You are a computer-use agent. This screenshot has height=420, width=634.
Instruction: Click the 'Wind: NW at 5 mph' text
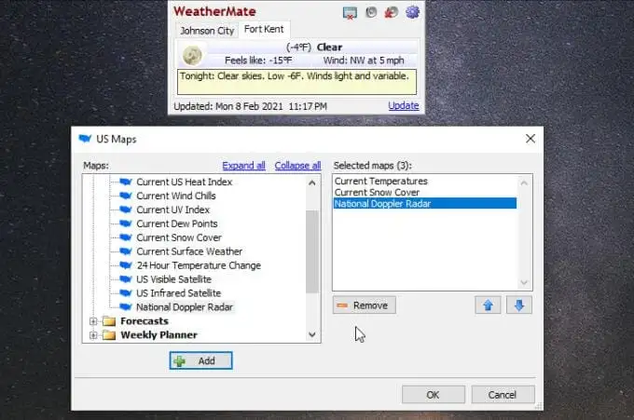point(364,61)
